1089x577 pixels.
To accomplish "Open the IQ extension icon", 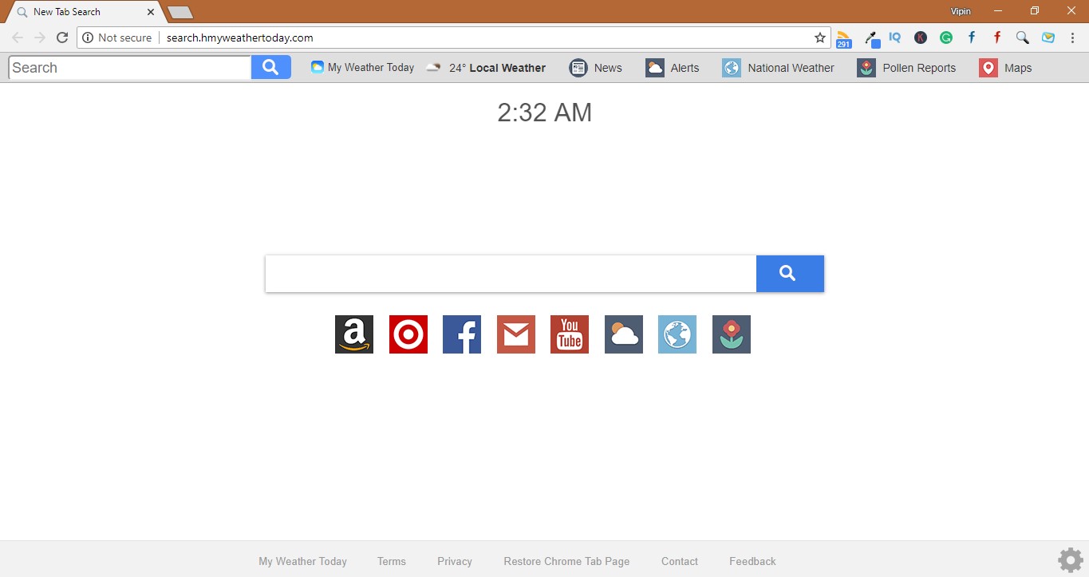I will click(894, 38).
